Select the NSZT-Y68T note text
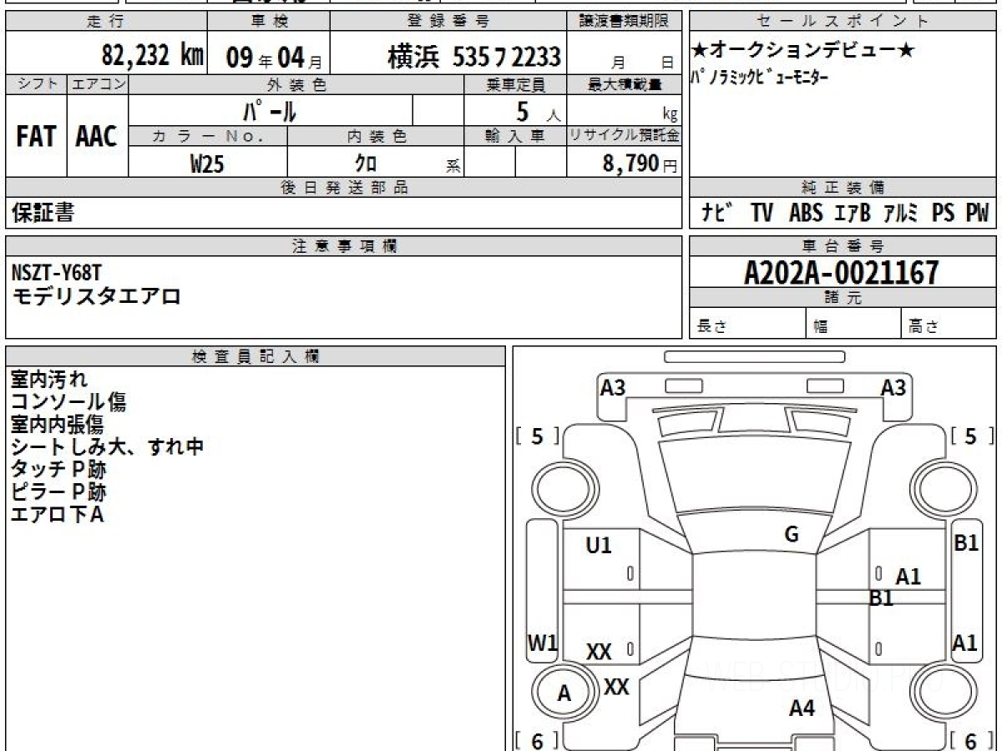1002x751 pixels. point(58,273)
